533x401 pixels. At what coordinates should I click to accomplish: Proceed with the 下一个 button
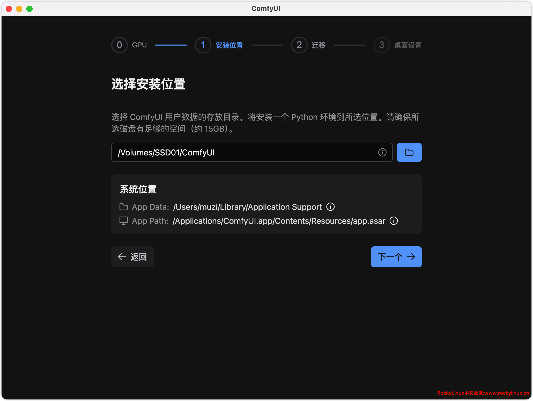[396, 257]
